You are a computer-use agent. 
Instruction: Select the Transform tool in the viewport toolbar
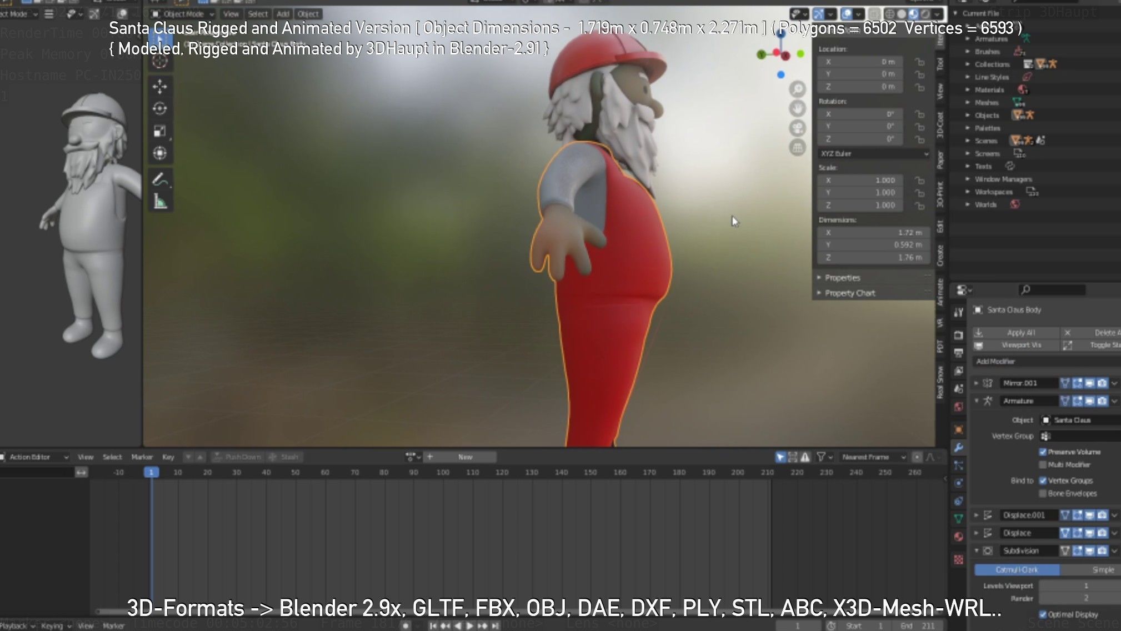tap(160, 153)
